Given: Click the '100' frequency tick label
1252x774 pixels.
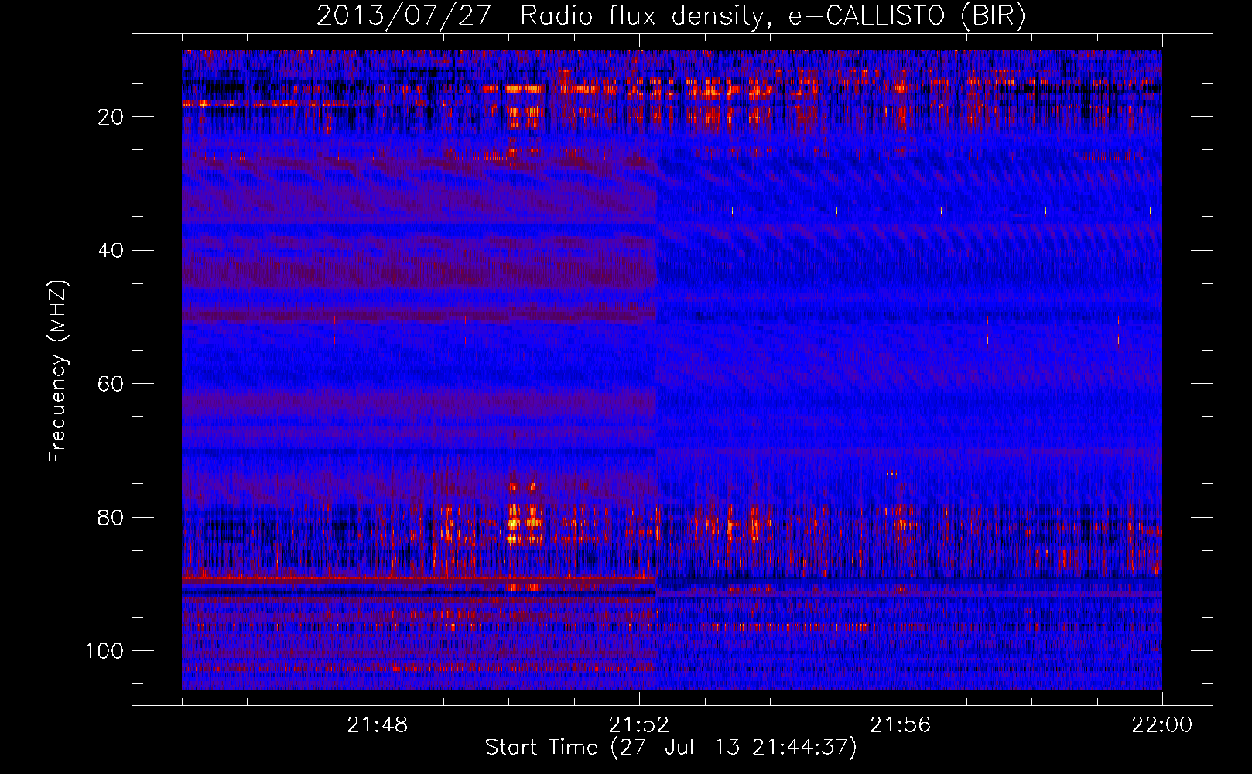Looking at the screenshot, I should 104,651.
